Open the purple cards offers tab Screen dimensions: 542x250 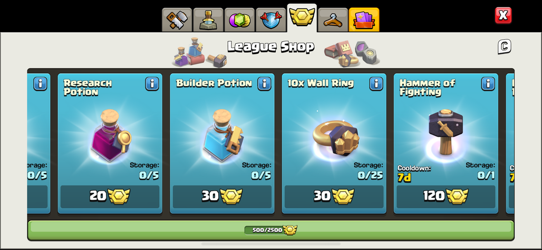tap(364, 19)
